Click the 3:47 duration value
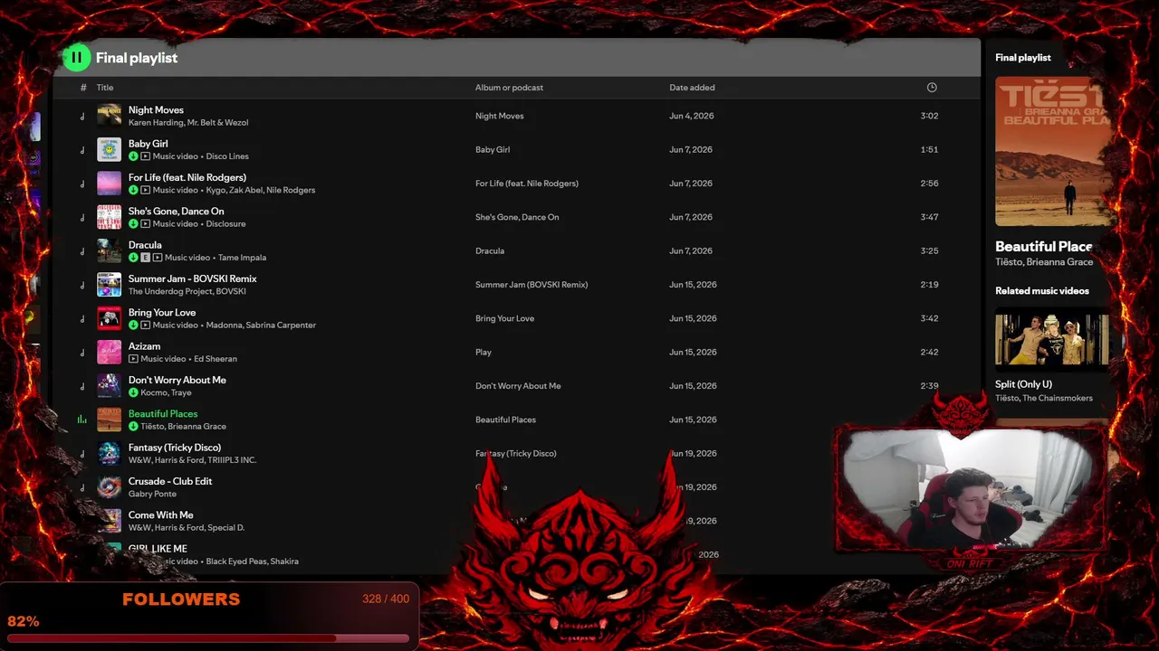The height and width of the screenshot is (651, 1159). pos(929,217)
